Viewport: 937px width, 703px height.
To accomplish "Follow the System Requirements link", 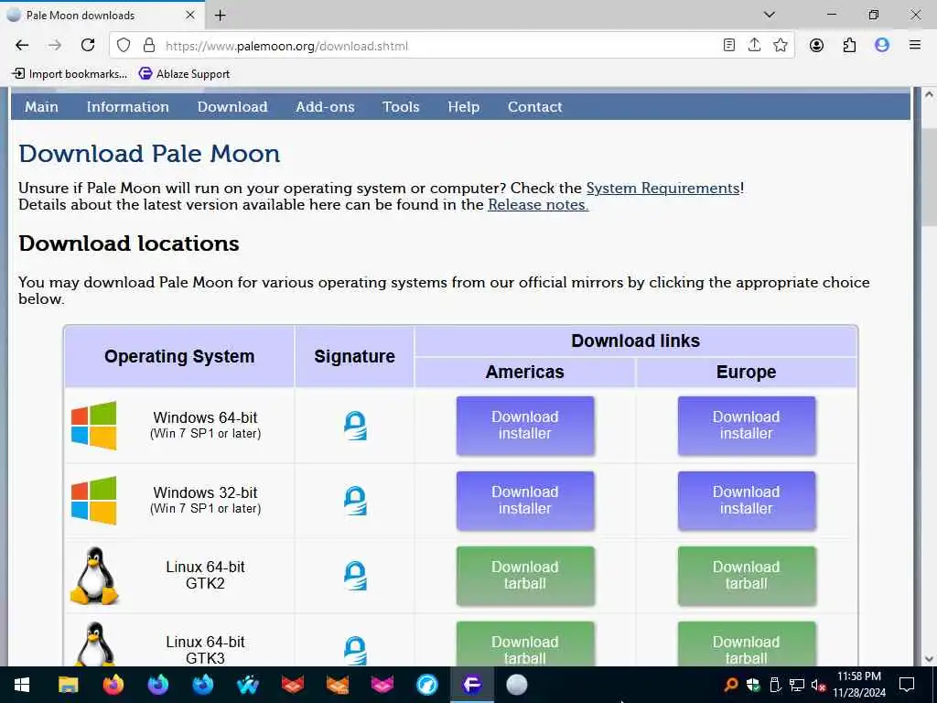I will [x=662, y=189].
